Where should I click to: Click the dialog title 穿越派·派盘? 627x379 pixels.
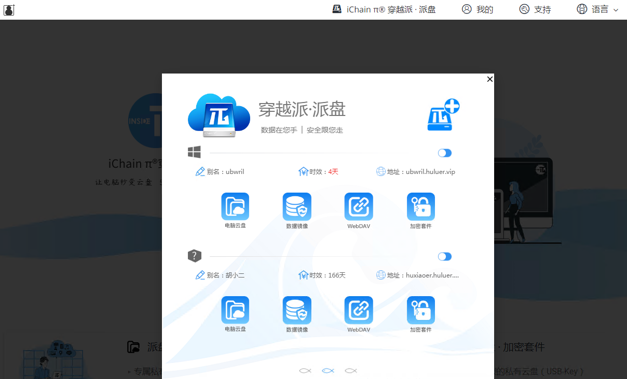pyautogui.click(x=302, y=110)
